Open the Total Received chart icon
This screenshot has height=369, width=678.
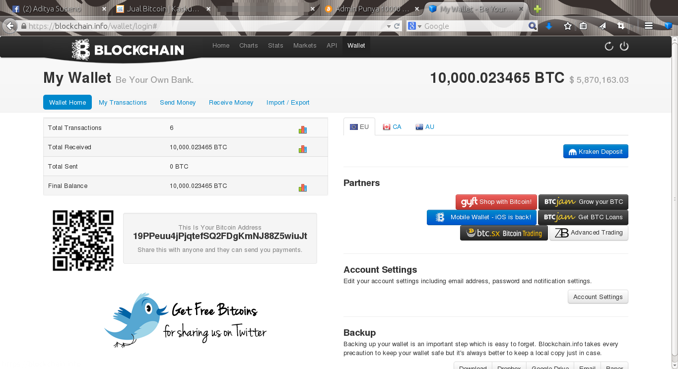pyautogui.click(x=303, y=149)
